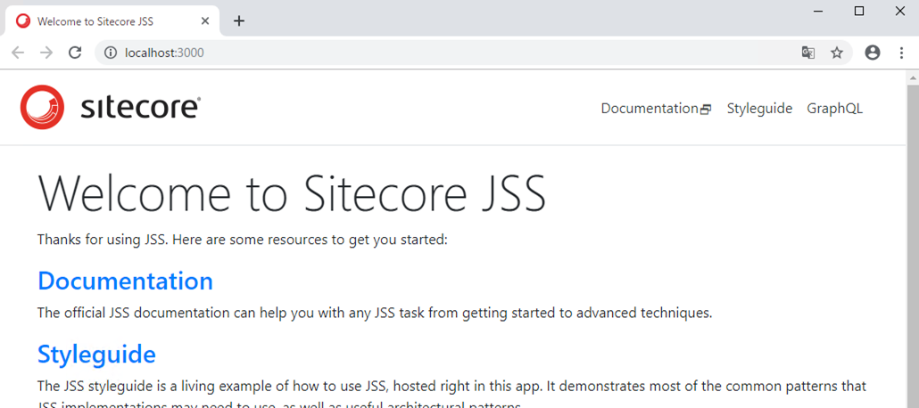This screenshot has height=408, width=919.
Task: Open the translate page icon
Action: 808,53
